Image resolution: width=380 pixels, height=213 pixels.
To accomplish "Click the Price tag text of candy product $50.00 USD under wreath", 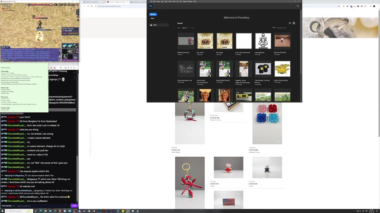I will pyautogui.click(x=176, y=150).
